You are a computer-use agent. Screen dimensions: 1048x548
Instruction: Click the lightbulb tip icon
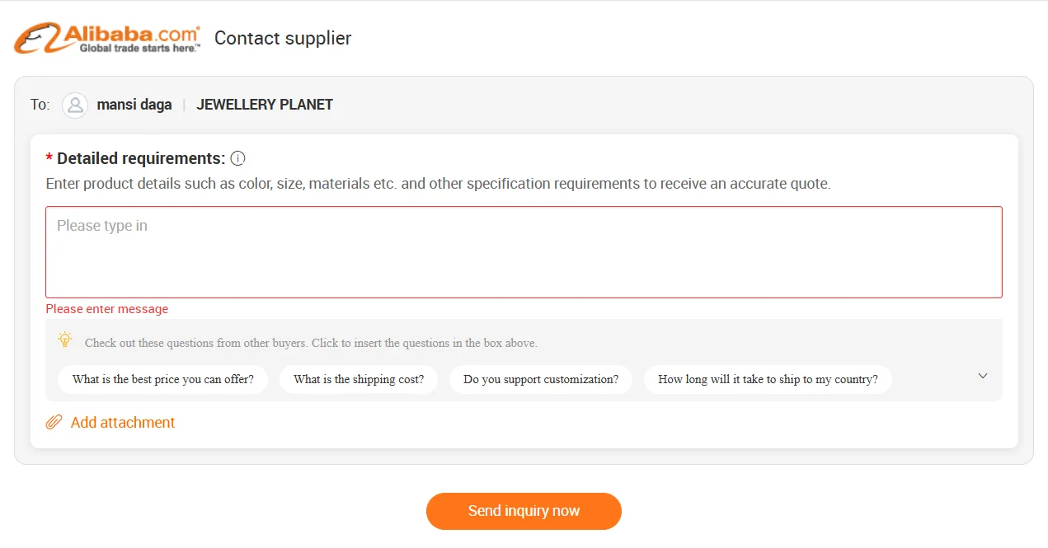[65, 340]
